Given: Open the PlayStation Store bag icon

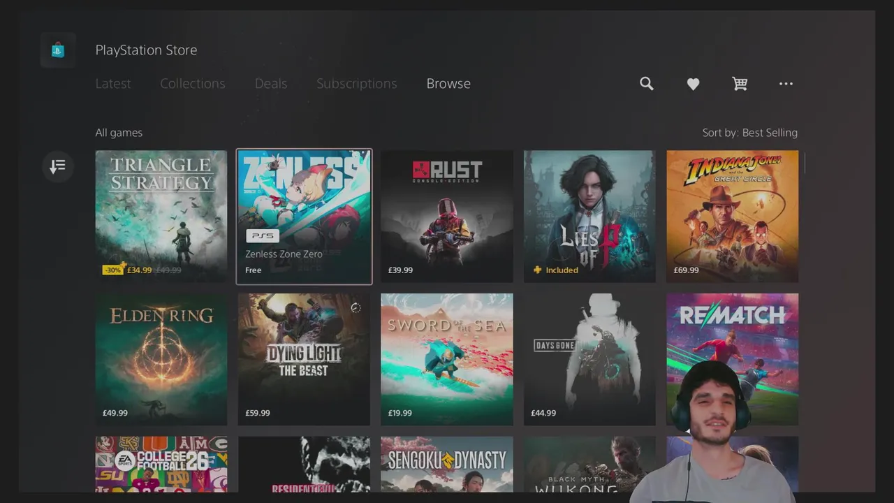Looking at the screenshot, I should [x=57, y=50].
